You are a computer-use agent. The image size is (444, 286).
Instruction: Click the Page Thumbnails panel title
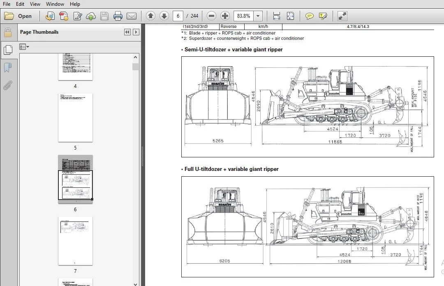(x=39, y=32)
